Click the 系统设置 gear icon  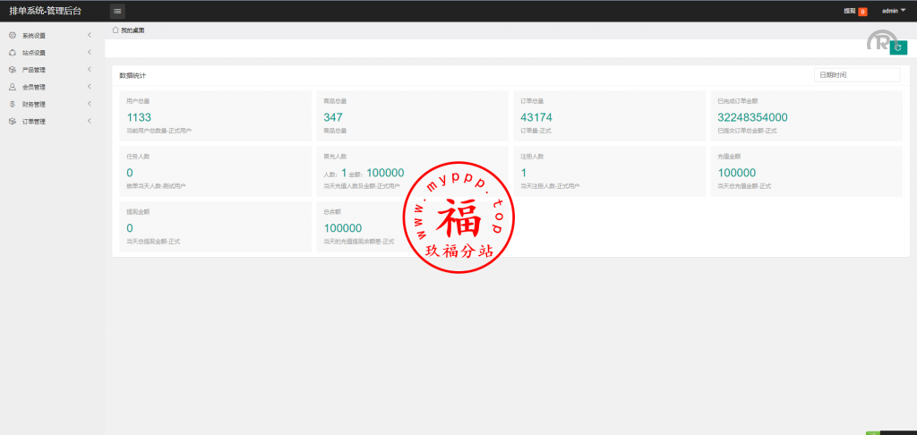(12, 36)
